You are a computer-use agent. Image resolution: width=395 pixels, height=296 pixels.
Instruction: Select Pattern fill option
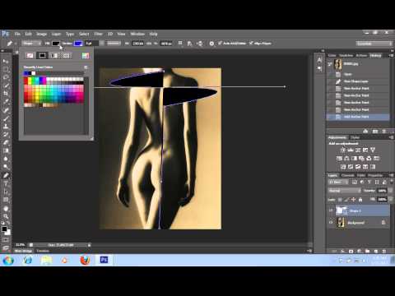click(x=67, y=56)
